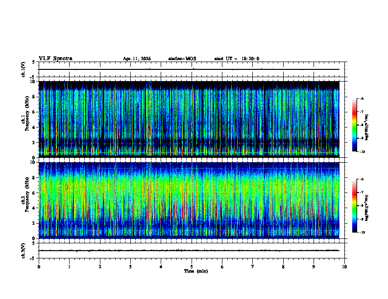The height and width of the screenshot is (299, 388).
Task: Click the "4" tick on the time axis
Action: coord(161,267)
